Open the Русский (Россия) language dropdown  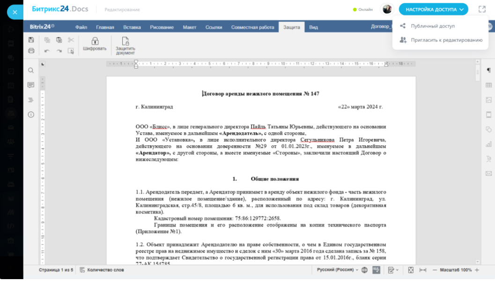pos(338,270)
